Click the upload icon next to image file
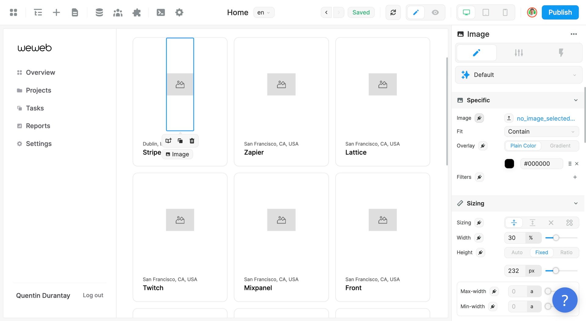This screenshot has width=586, height=321. tap(509, 118)
